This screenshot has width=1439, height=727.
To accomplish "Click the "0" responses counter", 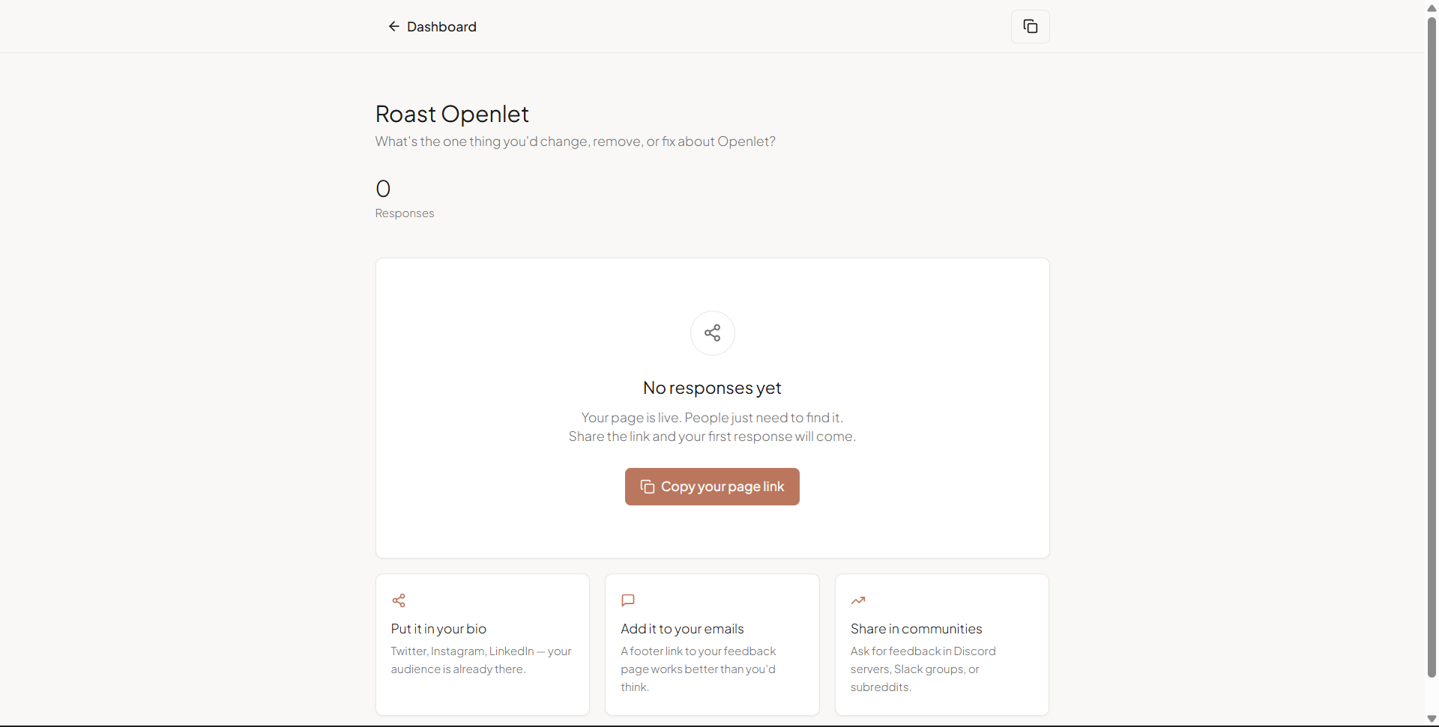I will [384, 188].
